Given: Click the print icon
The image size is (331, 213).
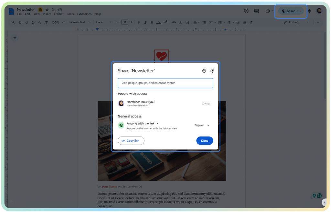Looking at the screenshot, I should 33,22.
